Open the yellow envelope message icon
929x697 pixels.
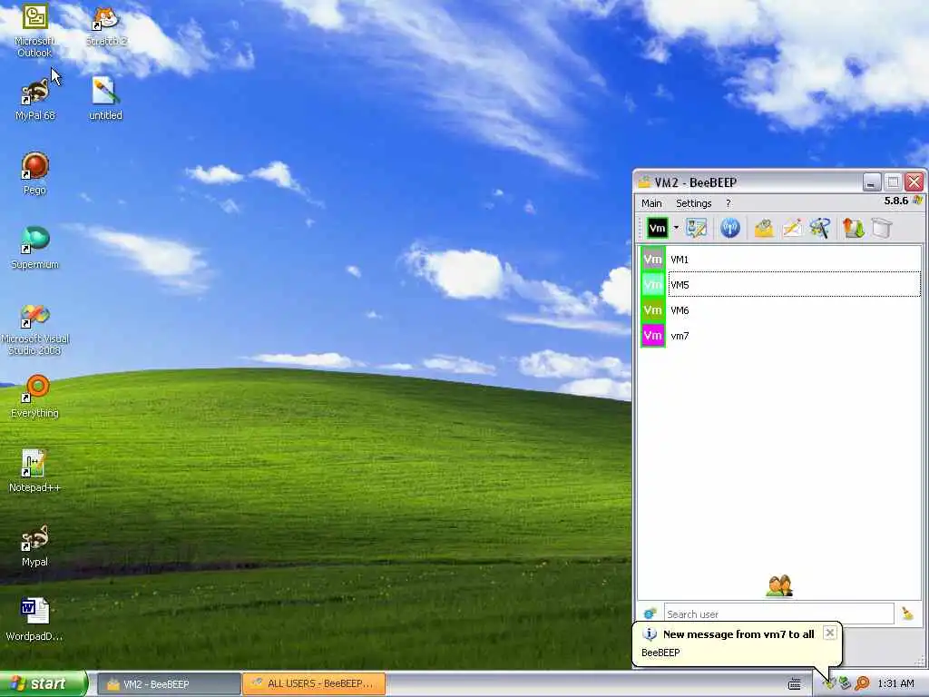[764, 228]
